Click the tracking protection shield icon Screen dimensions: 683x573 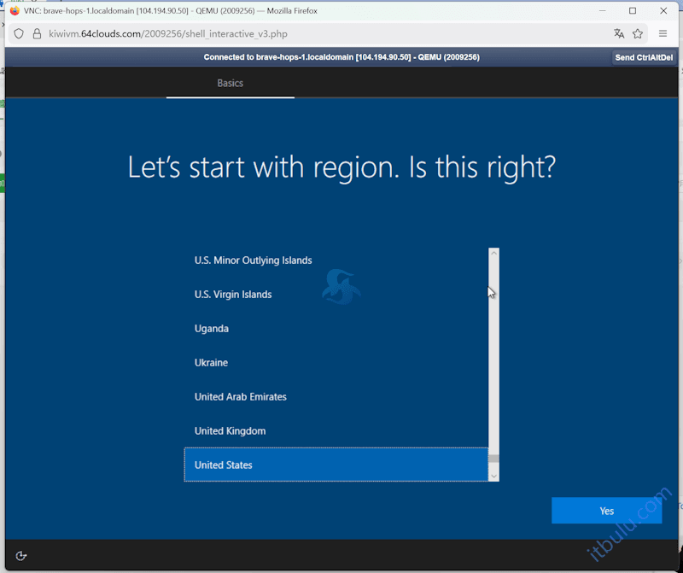[x=18, y=33]
